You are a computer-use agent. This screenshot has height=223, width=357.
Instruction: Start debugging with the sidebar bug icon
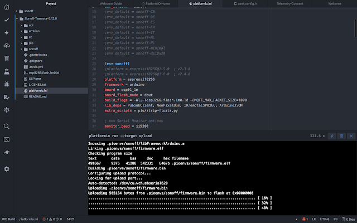pyautogui.click(x=7, y=84)
